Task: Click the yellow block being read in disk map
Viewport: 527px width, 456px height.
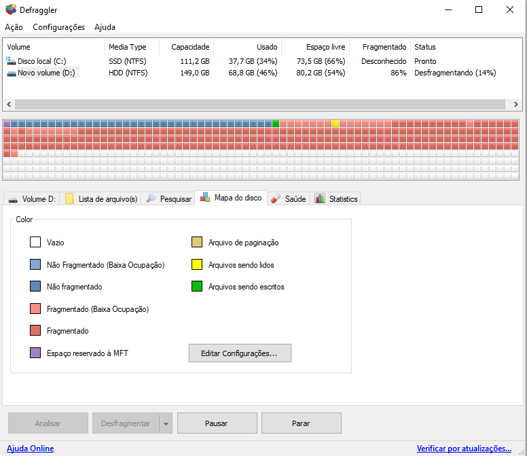Action: tap(335, 124)
